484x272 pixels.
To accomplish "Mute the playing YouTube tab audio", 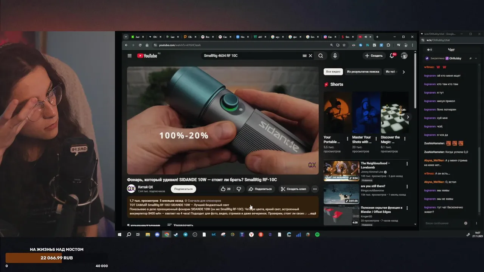I will point(366,37).
